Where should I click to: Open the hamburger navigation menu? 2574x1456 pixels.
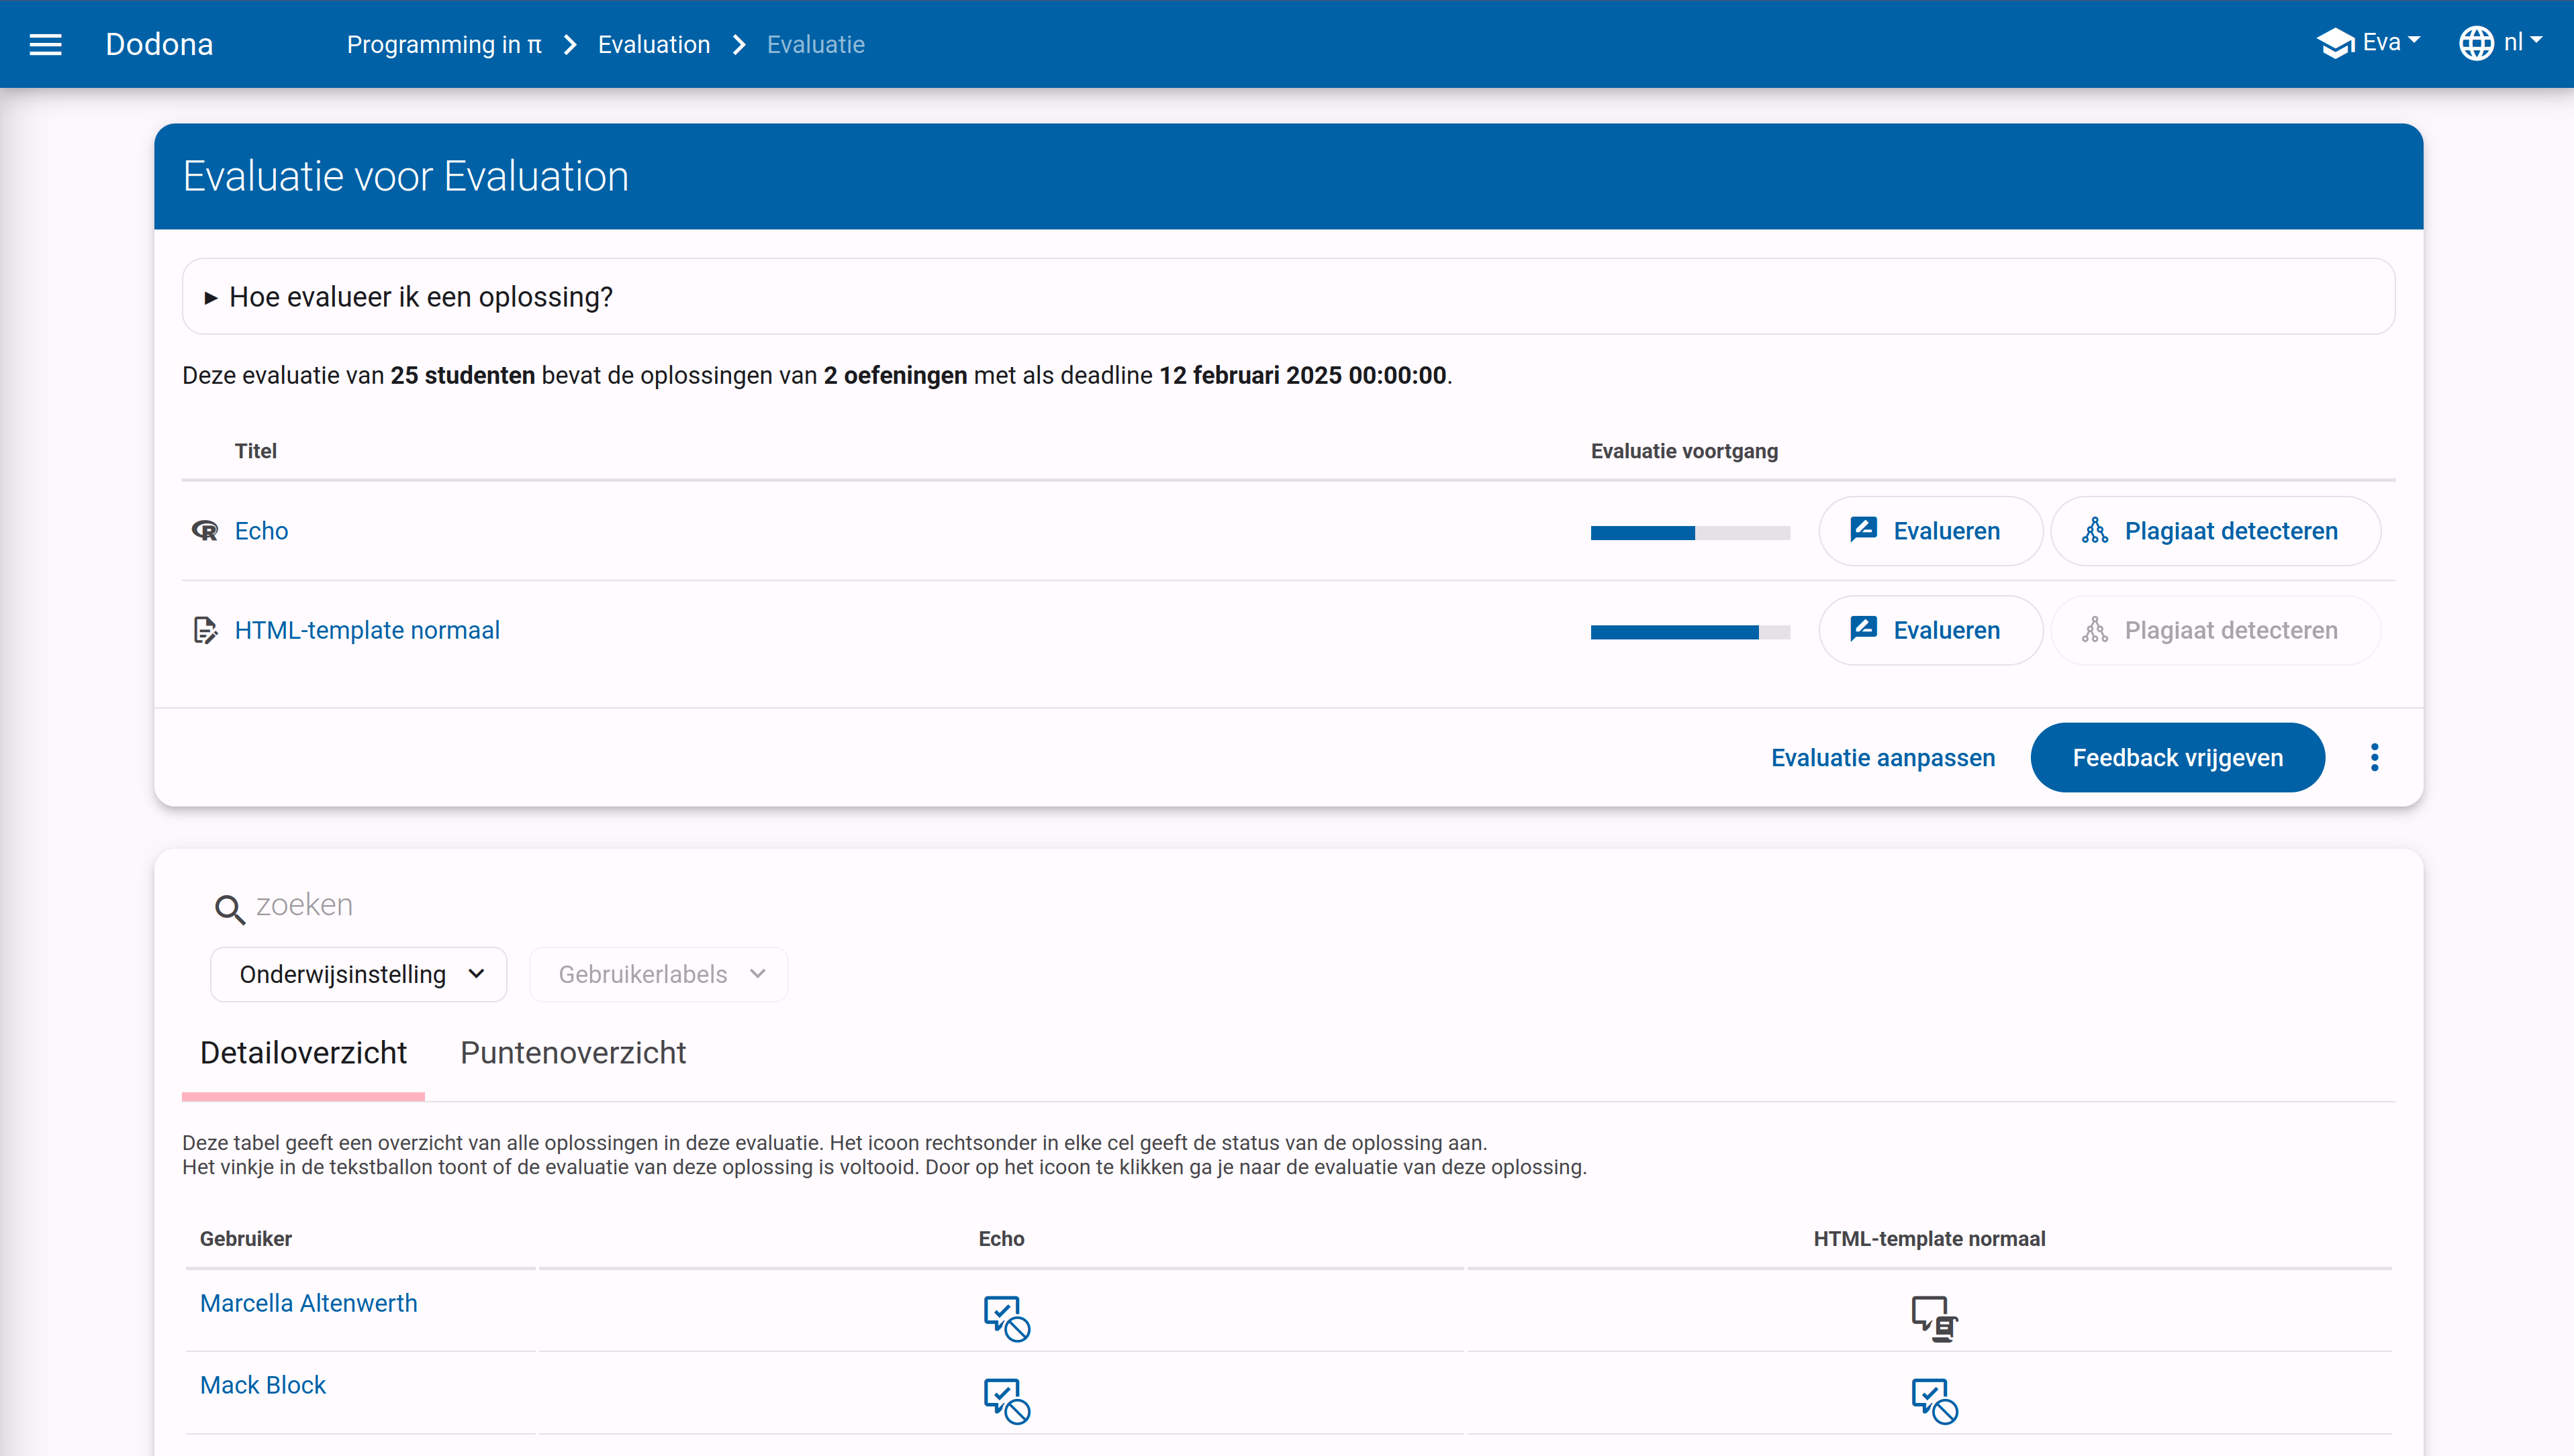coord(46,44)
